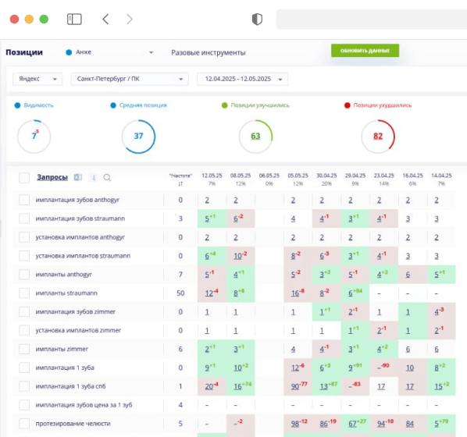Click the query text имплантация 1 зуба спб
The height and width of the screenshot is (437, 467).
pyautogui.click(x=70, y=386)
